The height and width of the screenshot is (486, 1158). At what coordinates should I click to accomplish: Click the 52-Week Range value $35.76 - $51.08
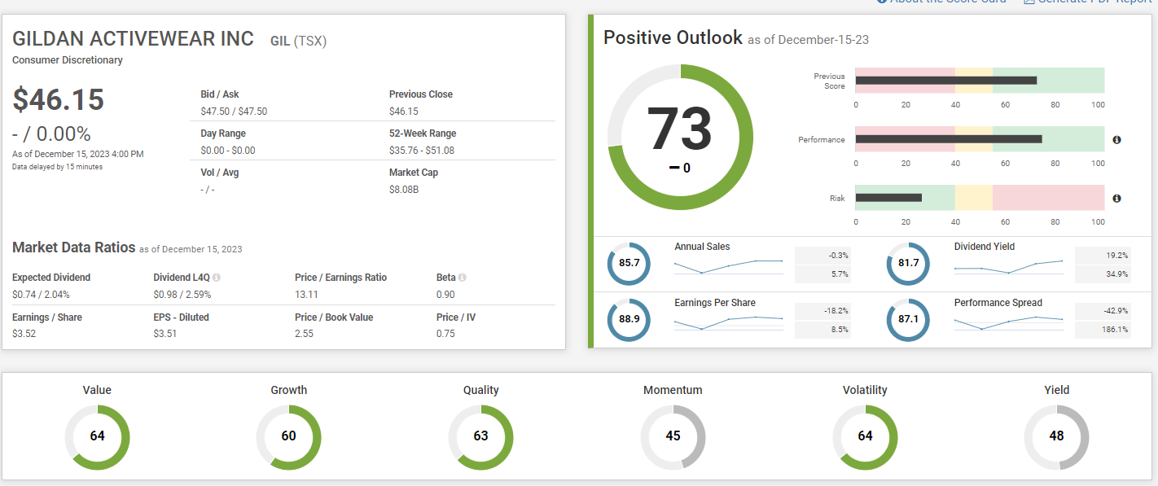click(422, 151)
